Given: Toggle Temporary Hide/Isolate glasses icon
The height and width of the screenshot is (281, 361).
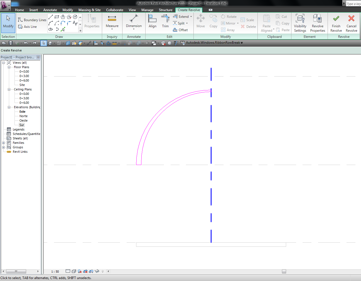Looking at the screenshot, I should coord(97,271).
